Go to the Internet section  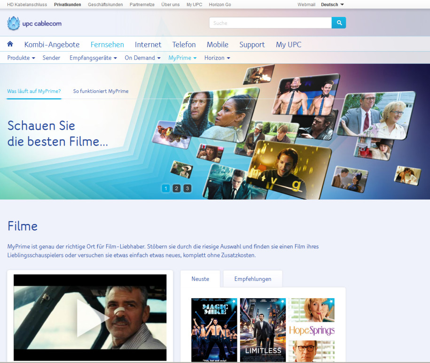(148, 45)
